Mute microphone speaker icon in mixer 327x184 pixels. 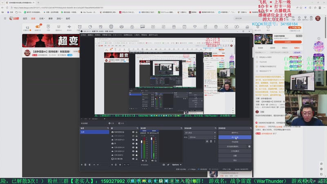(152, 161)
